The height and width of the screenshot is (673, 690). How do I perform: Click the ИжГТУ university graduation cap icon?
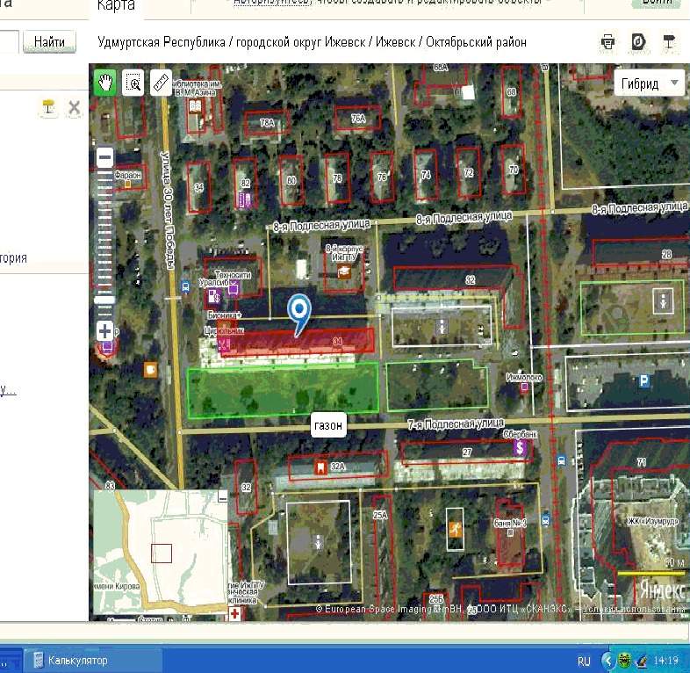[344, 271]
